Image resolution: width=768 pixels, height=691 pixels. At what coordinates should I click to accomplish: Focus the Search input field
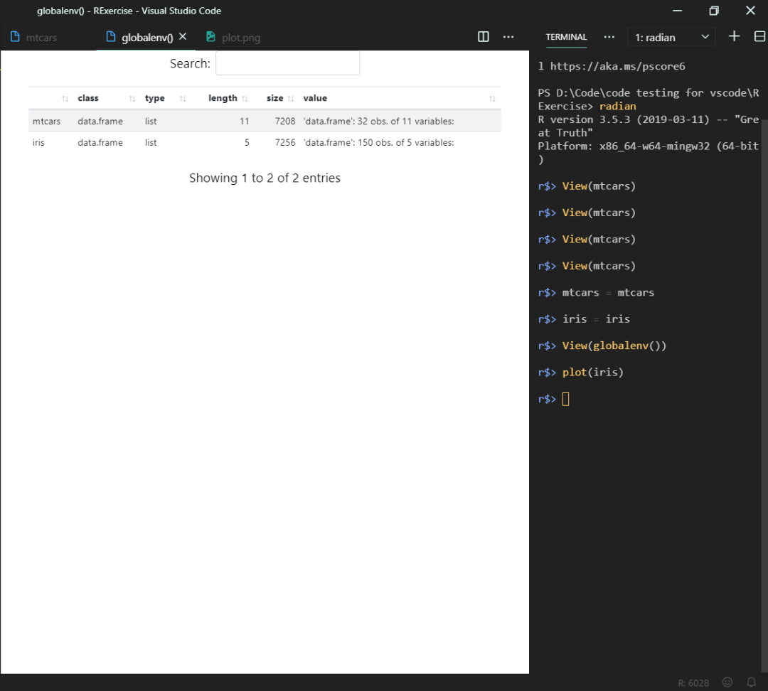click(x=287, y=63)
